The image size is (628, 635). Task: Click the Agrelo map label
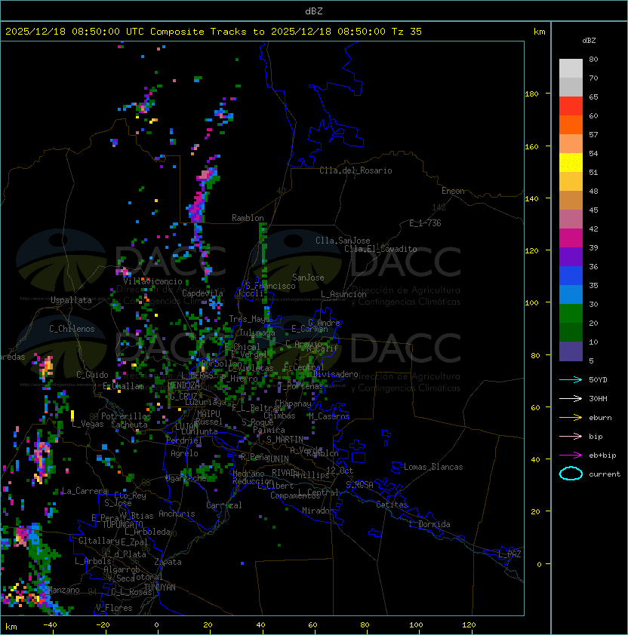click(184, 453)
